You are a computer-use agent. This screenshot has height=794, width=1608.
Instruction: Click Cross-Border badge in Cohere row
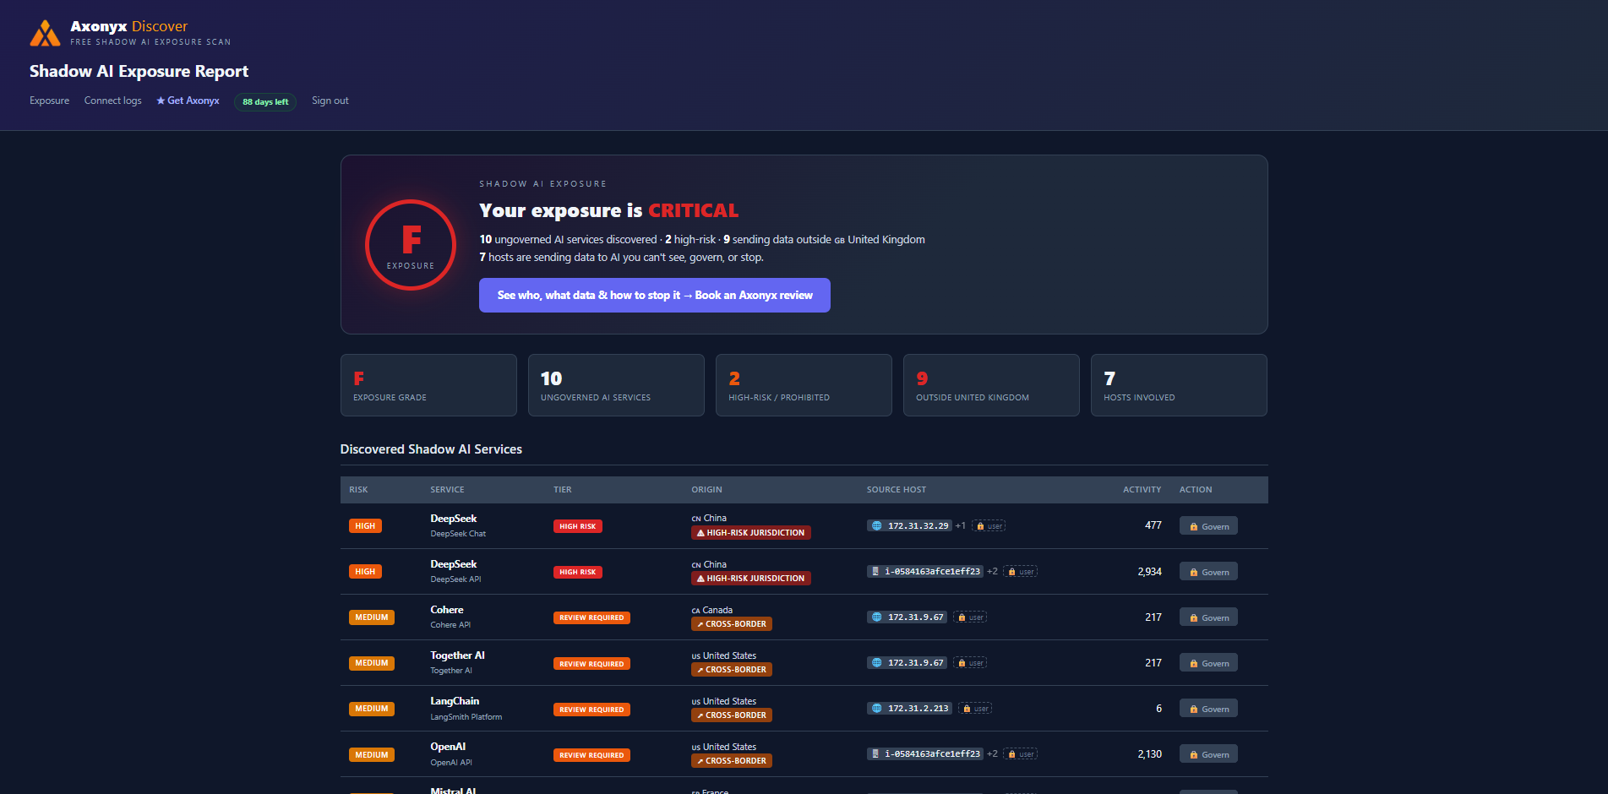pyautogui.click(x=732, y=623)
